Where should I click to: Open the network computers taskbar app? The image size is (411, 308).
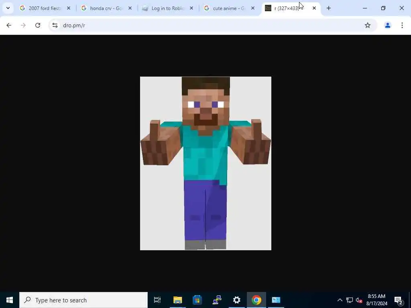point(217,300)
